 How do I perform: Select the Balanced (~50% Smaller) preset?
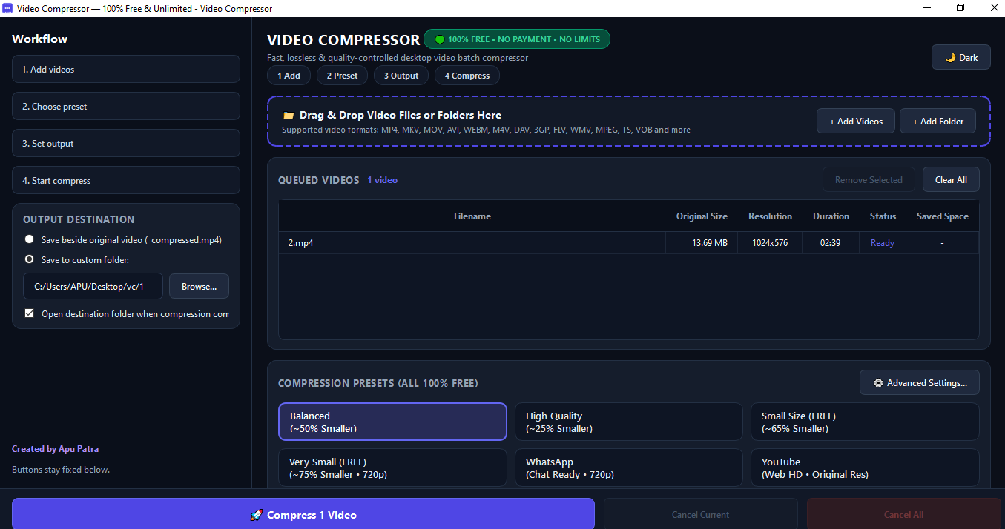tap(392, 422)
